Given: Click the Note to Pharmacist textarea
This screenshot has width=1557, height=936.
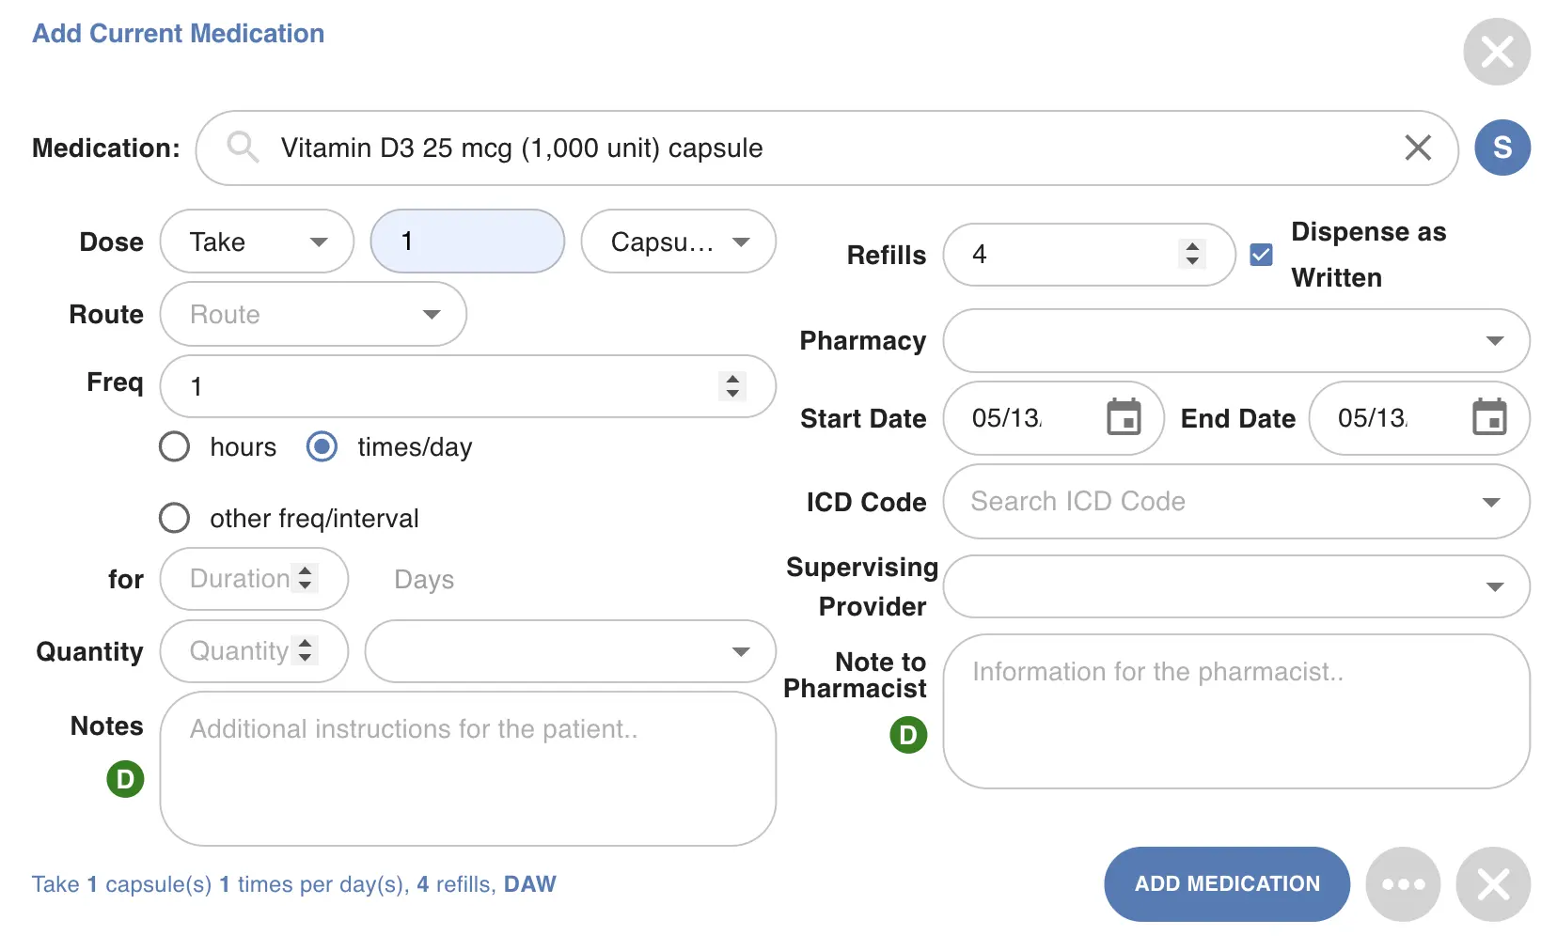Looking at the screenshot, I should [x=1236, y=711].
